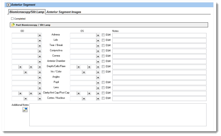Switch to Biomicroscopy/Slit Lamp tab
The width and height of the screenshot is (221, 136).
click(27, 12)
